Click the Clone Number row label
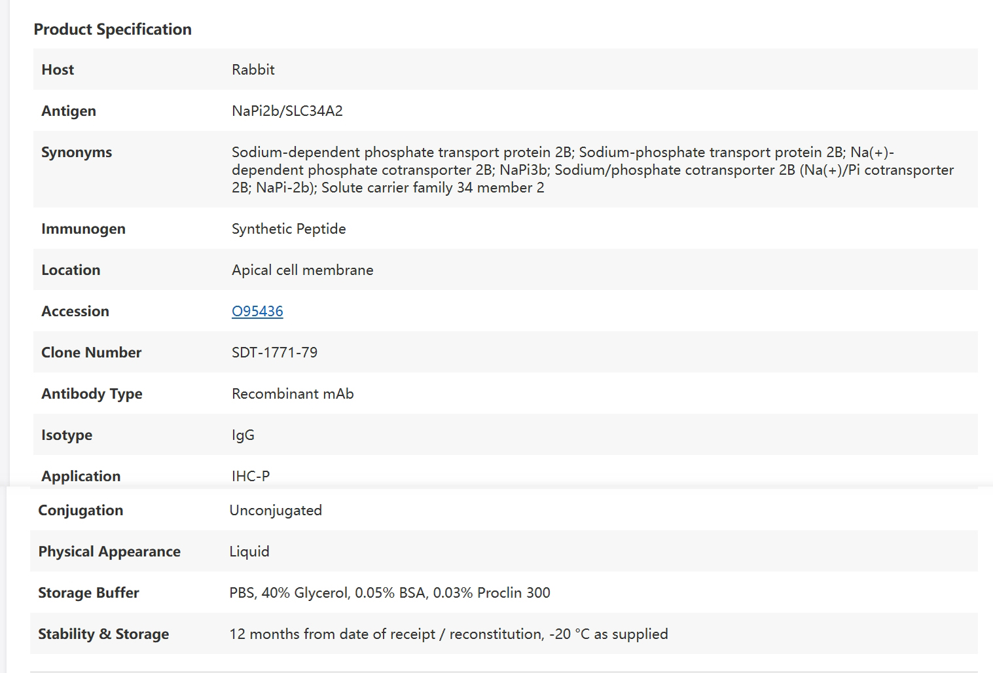The height and width of the screenshot is (673, 993). pos(91,353)
